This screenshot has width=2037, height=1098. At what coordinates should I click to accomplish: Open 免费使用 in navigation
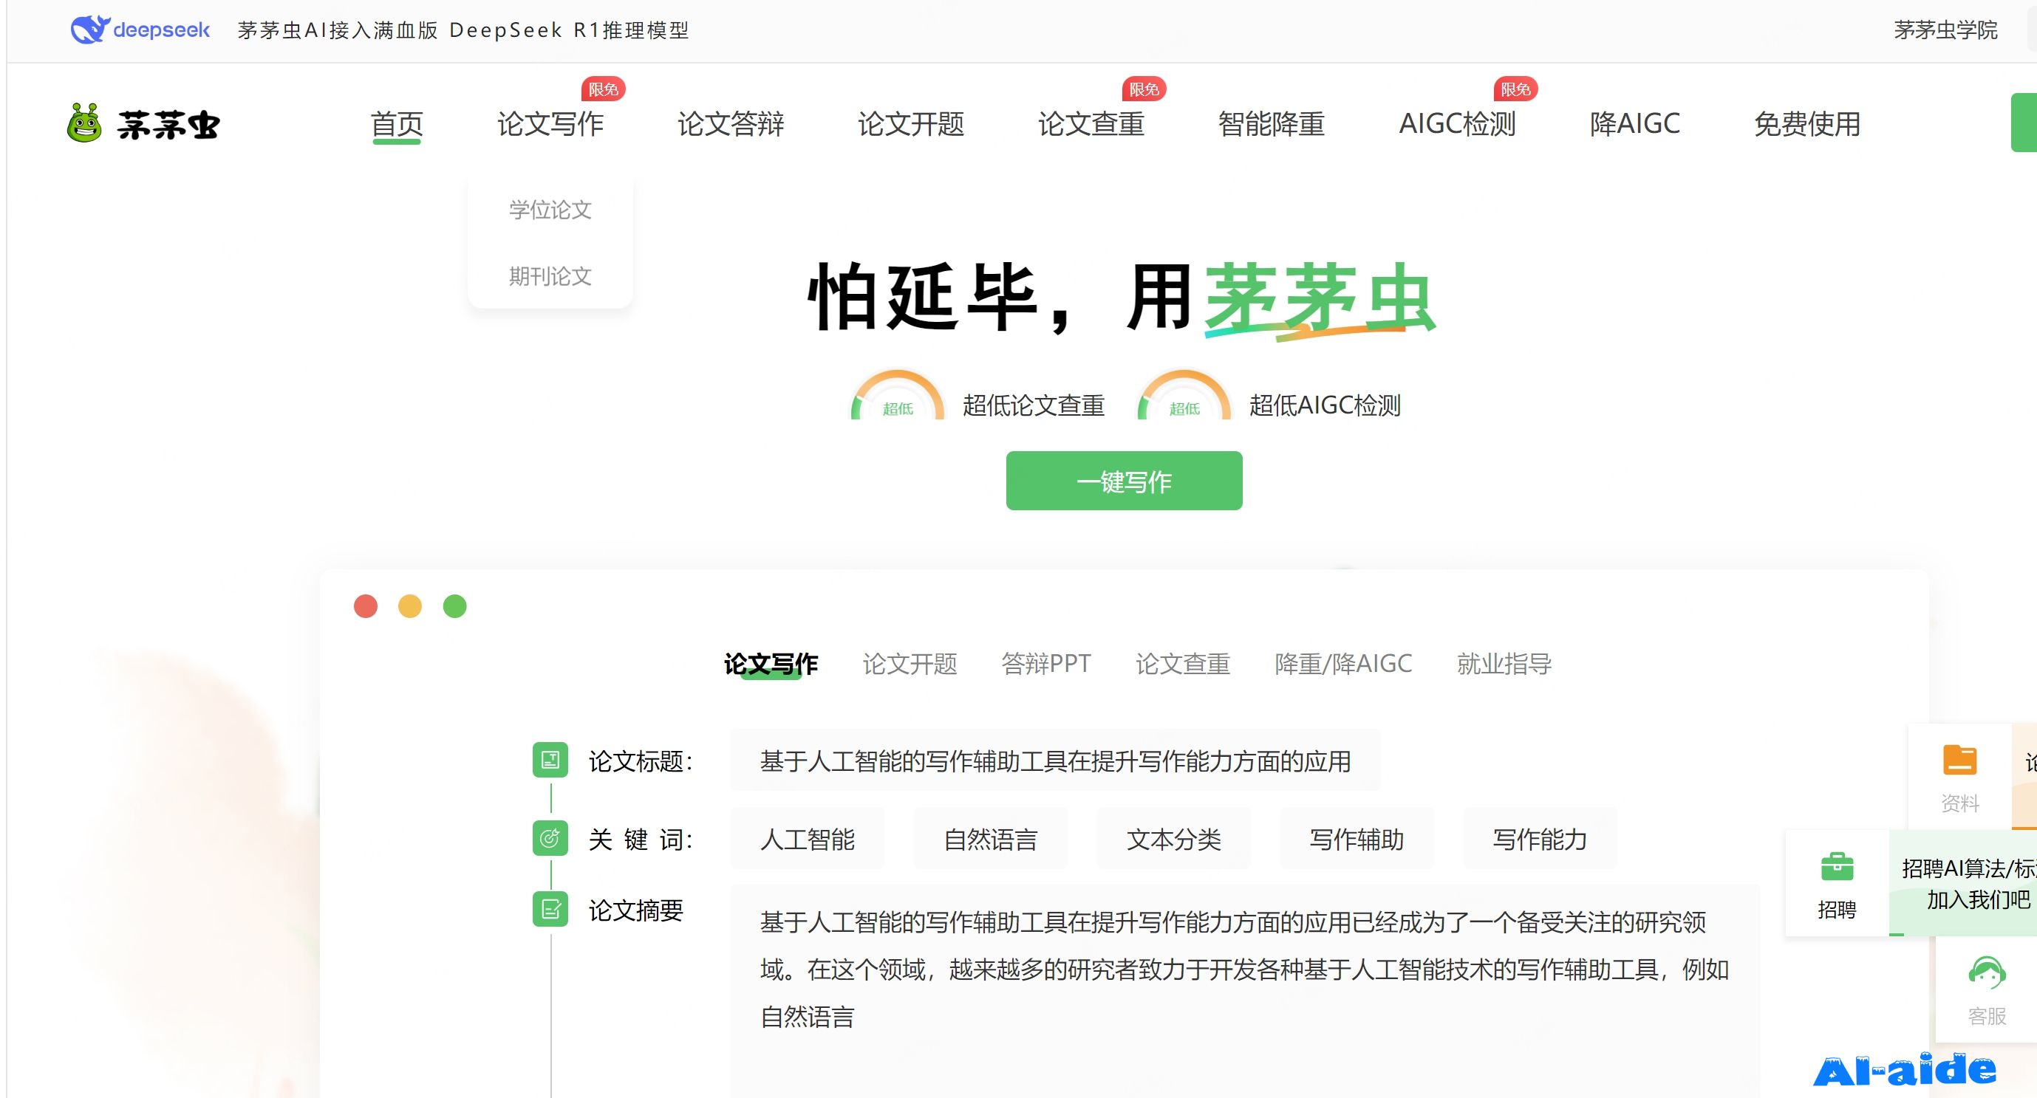click(1808, 124)
